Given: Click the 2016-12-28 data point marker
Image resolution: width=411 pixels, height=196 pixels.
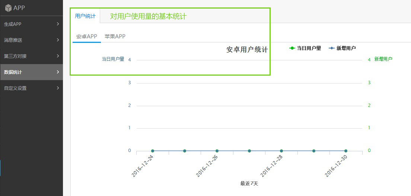Looking at the screenshot, I should coord(281,151).
